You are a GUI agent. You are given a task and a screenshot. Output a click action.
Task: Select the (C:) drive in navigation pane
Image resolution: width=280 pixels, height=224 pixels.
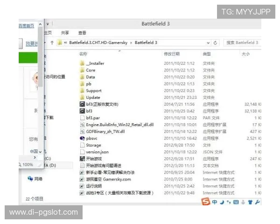(x=48, y=159)
